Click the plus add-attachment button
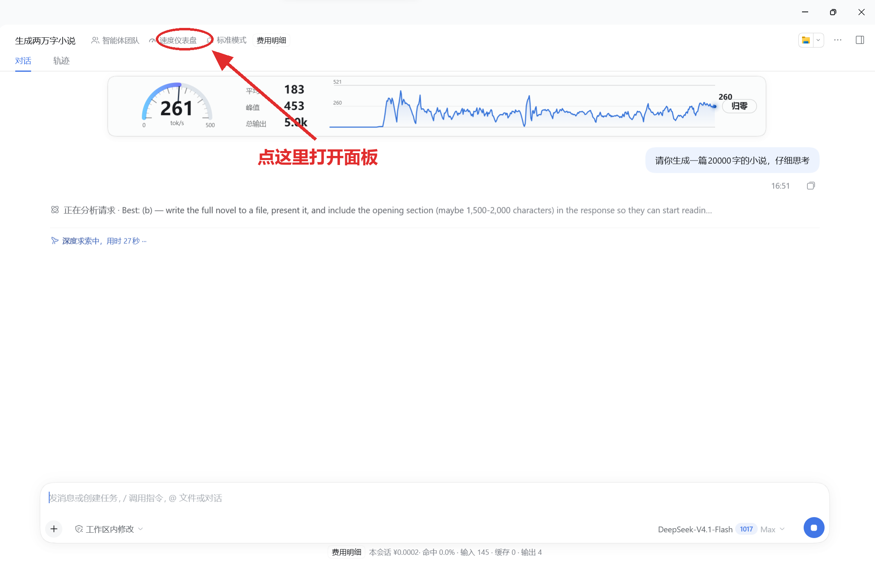The height and width of the screenshot is (561, 875). (54, 529)
